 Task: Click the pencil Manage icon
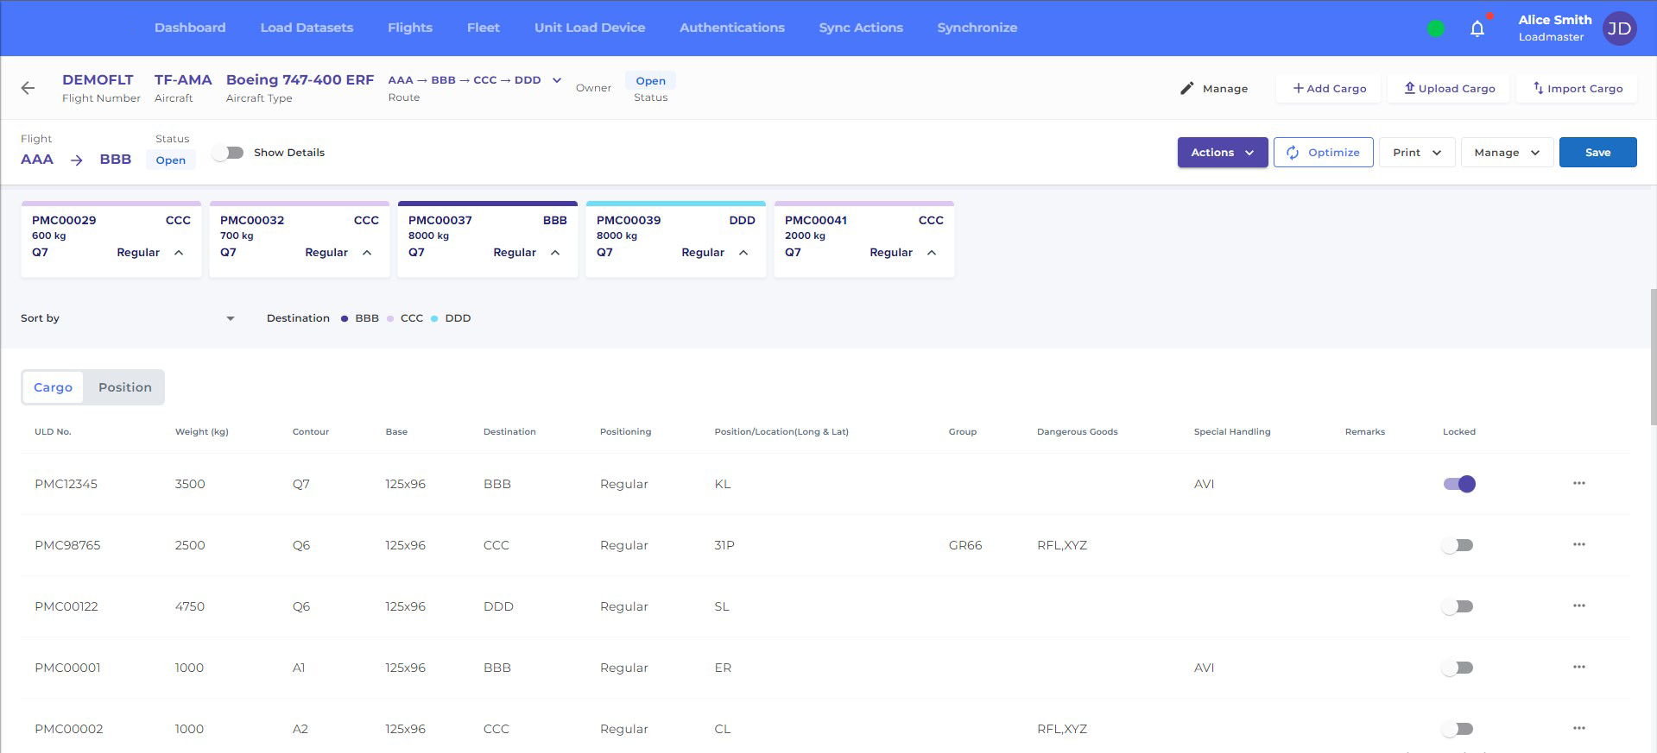[1187, 88]
